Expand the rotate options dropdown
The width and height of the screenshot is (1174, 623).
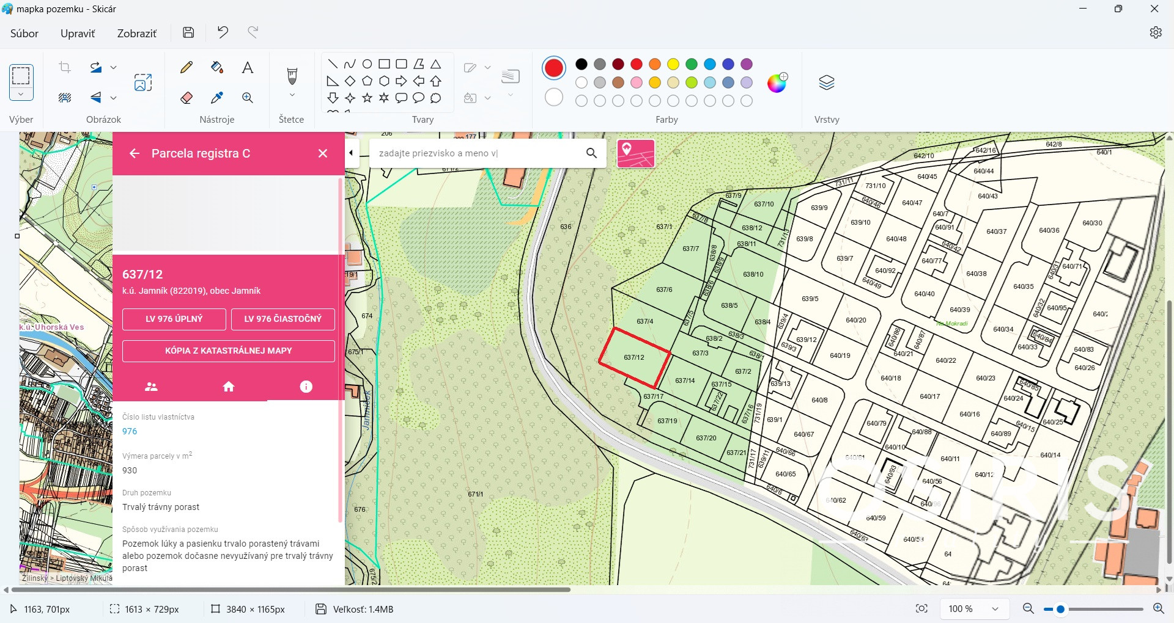click(x=113, y=67)
